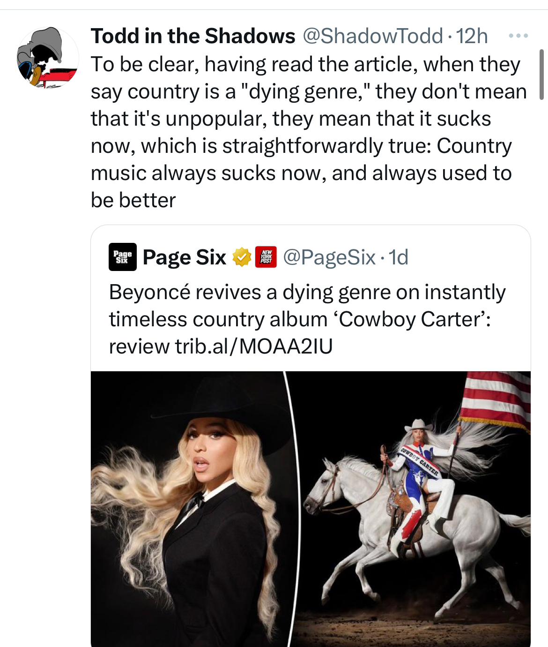Open the Page Six display name
This screenshot has height=647, width=548.
[x=185, y=257]
